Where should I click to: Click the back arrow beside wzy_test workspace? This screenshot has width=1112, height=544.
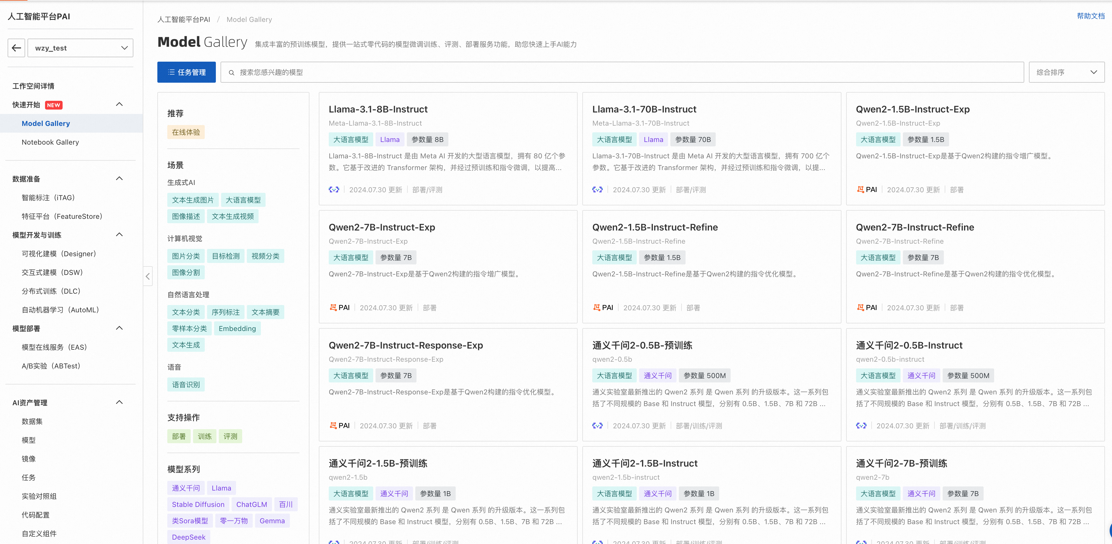[16, 48]
